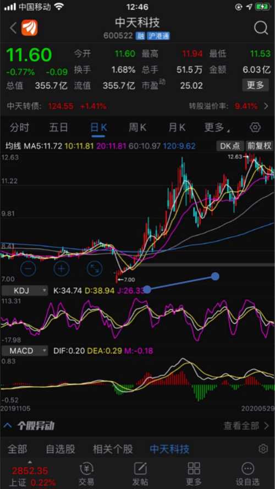Tap 最高 price 11.94
Viewport: 275px width, 489px height.
coord(193,54)
